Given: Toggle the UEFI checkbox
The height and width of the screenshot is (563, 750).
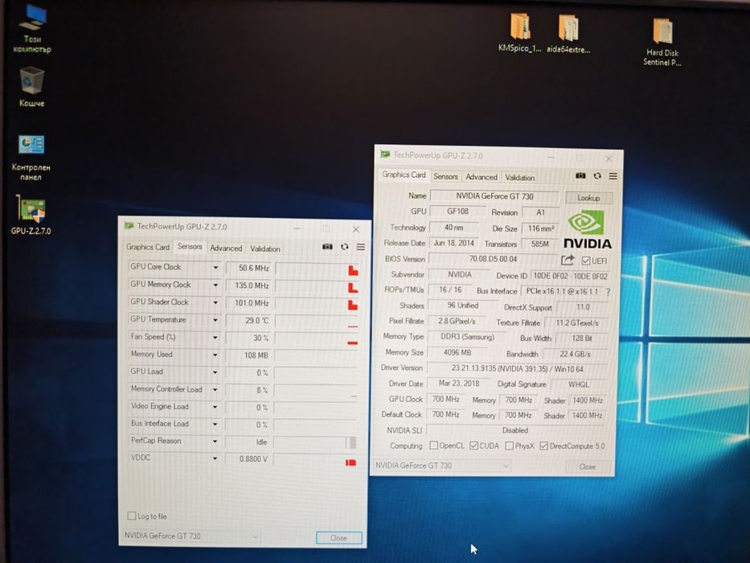Looking at the screenshot, I should (x=586, y=261).
